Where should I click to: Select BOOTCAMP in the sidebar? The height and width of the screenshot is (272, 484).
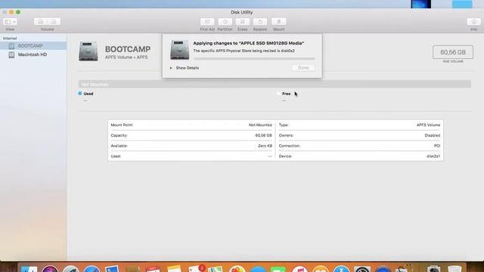coord(33,45)
